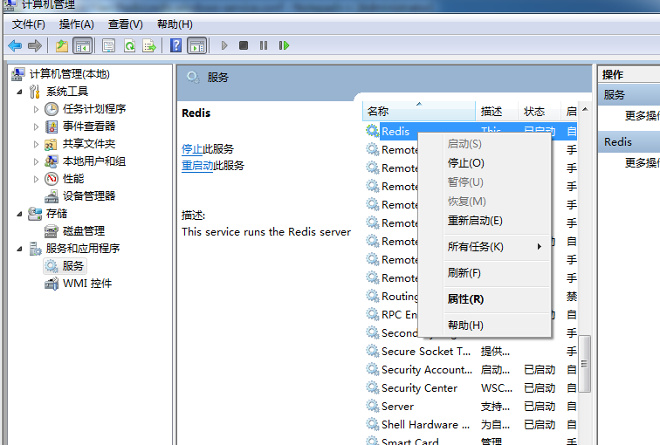
Task: Open WMI 控件 in the tree
Action: click(87, 284)
